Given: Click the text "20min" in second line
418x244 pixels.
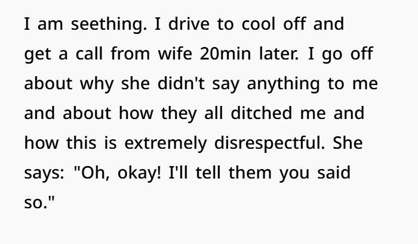Looking at the screenshot, I should click(x=225, y=54).
